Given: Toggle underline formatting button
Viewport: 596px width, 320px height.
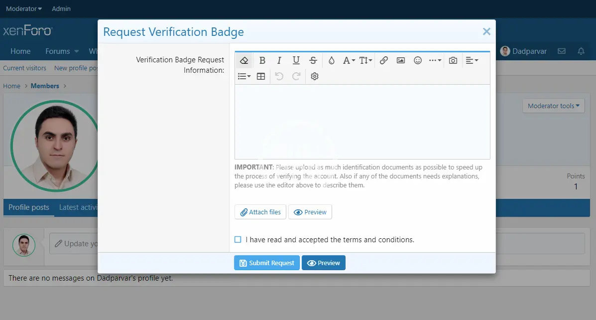Looking at the screenshot, I should [296, 60].
